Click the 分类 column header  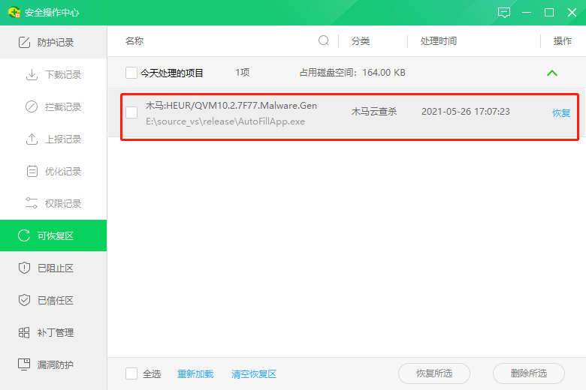(361, 40)
